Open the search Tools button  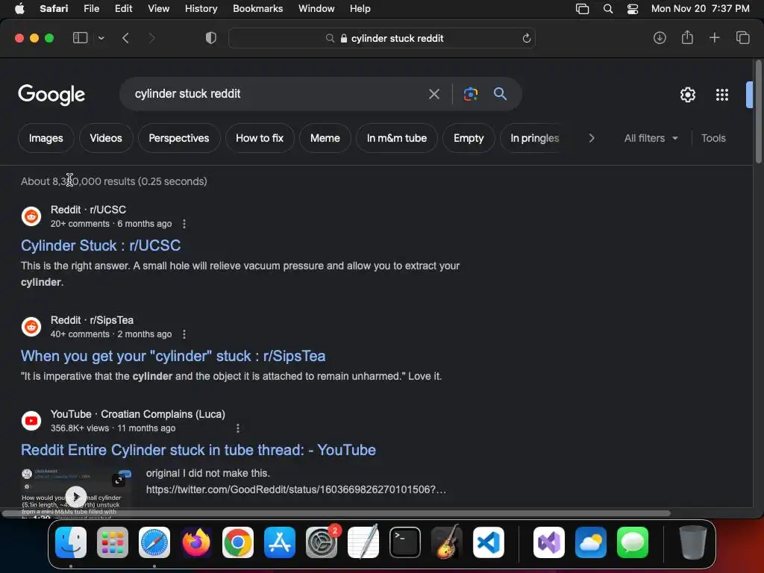click(713, 138)
